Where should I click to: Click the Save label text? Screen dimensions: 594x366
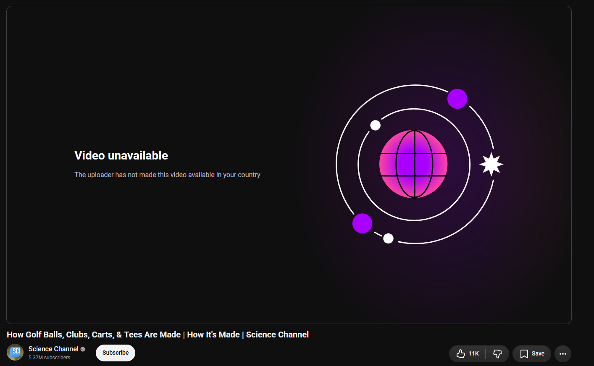click(538, 354)
